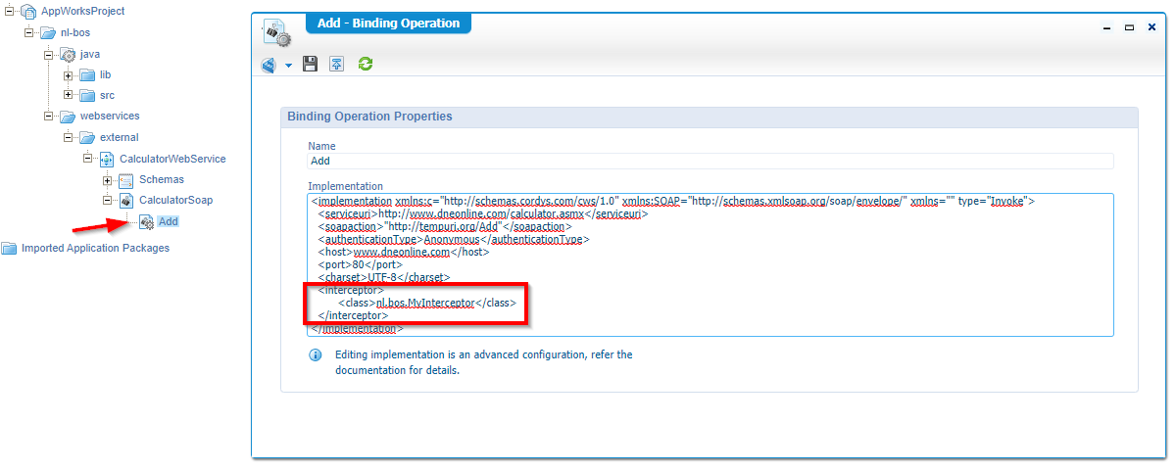1176x471 pixels.
Task: Click the info icon beside editing note
Action: (316, 354)
